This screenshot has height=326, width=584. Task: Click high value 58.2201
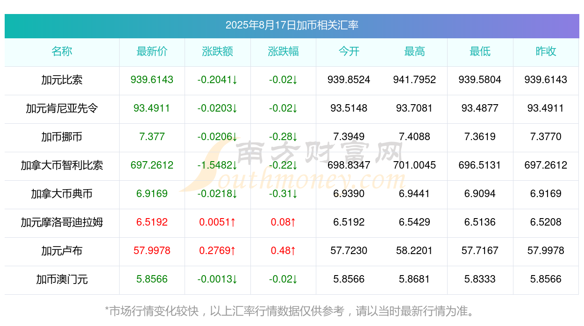[414, 251]
